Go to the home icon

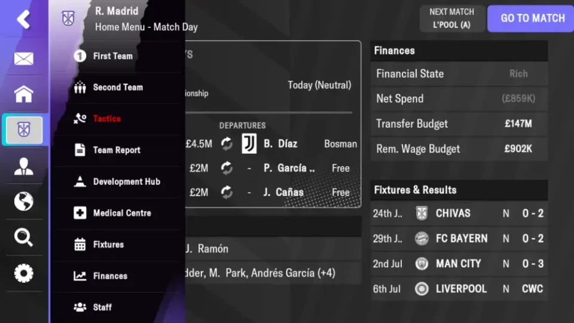24,94
